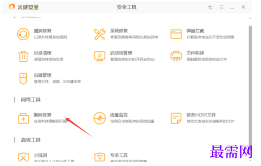The height and width of the screenshot is (166, 261).
Task: Click the 管理文件、桌面、IE右键菜单 description
Action: pyautogui.click(x=57, y=81)
